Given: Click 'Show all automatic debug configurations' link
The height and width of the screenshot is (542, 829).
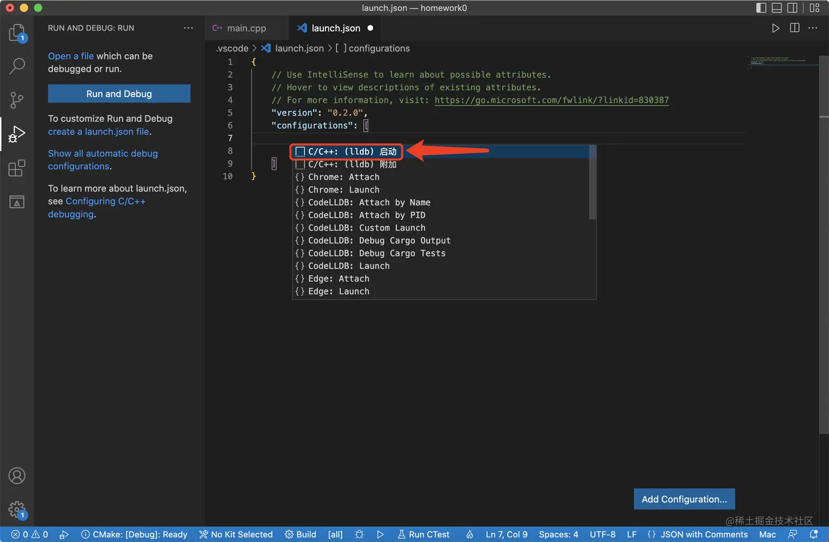Looking at the screenshot, I should (x=103, y=160).
